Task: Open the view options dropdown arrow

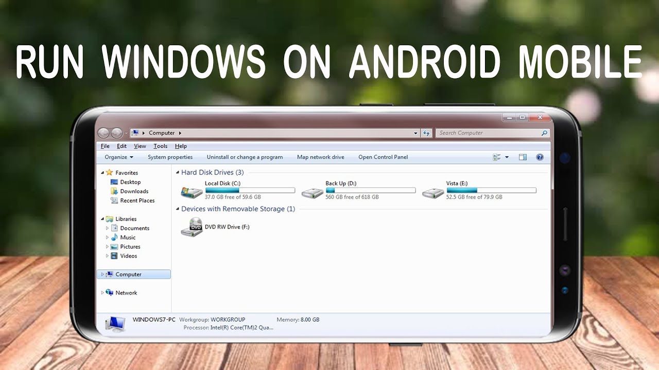Action: [507, 157]
